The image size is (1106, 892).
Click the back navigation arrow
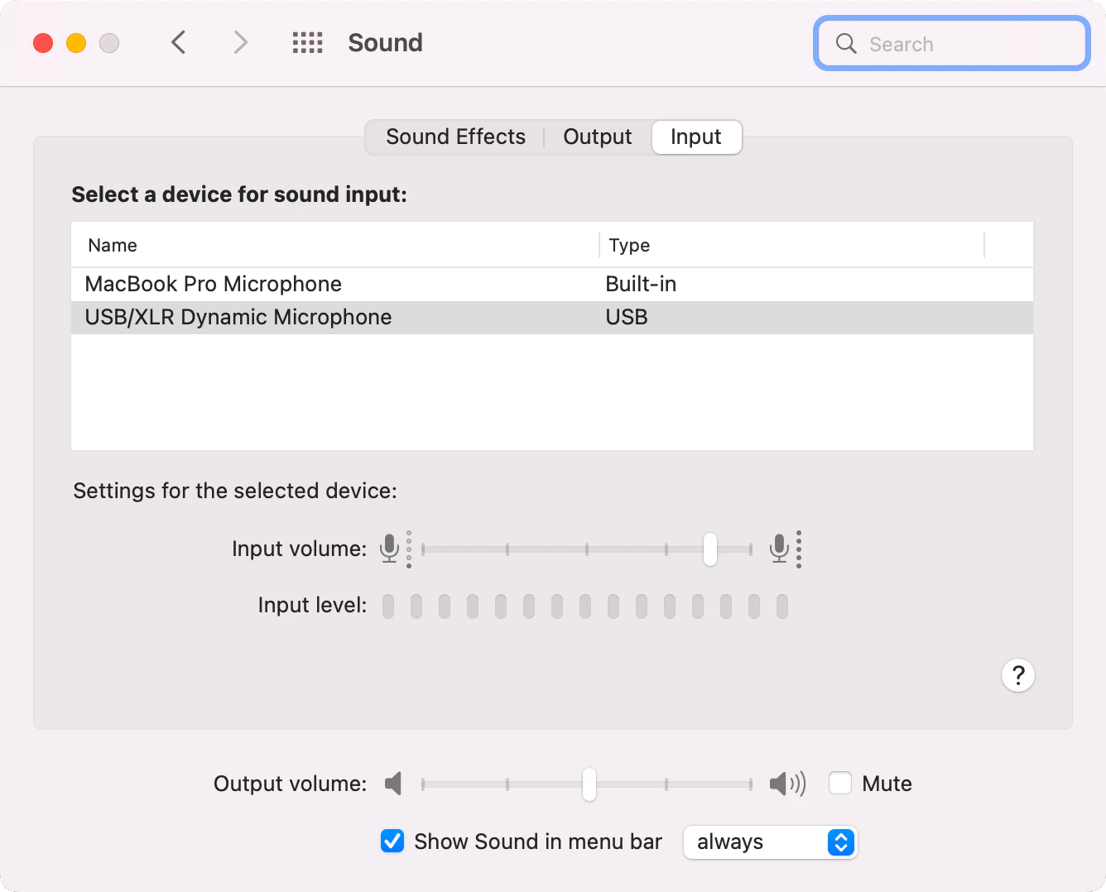(178, 42)
